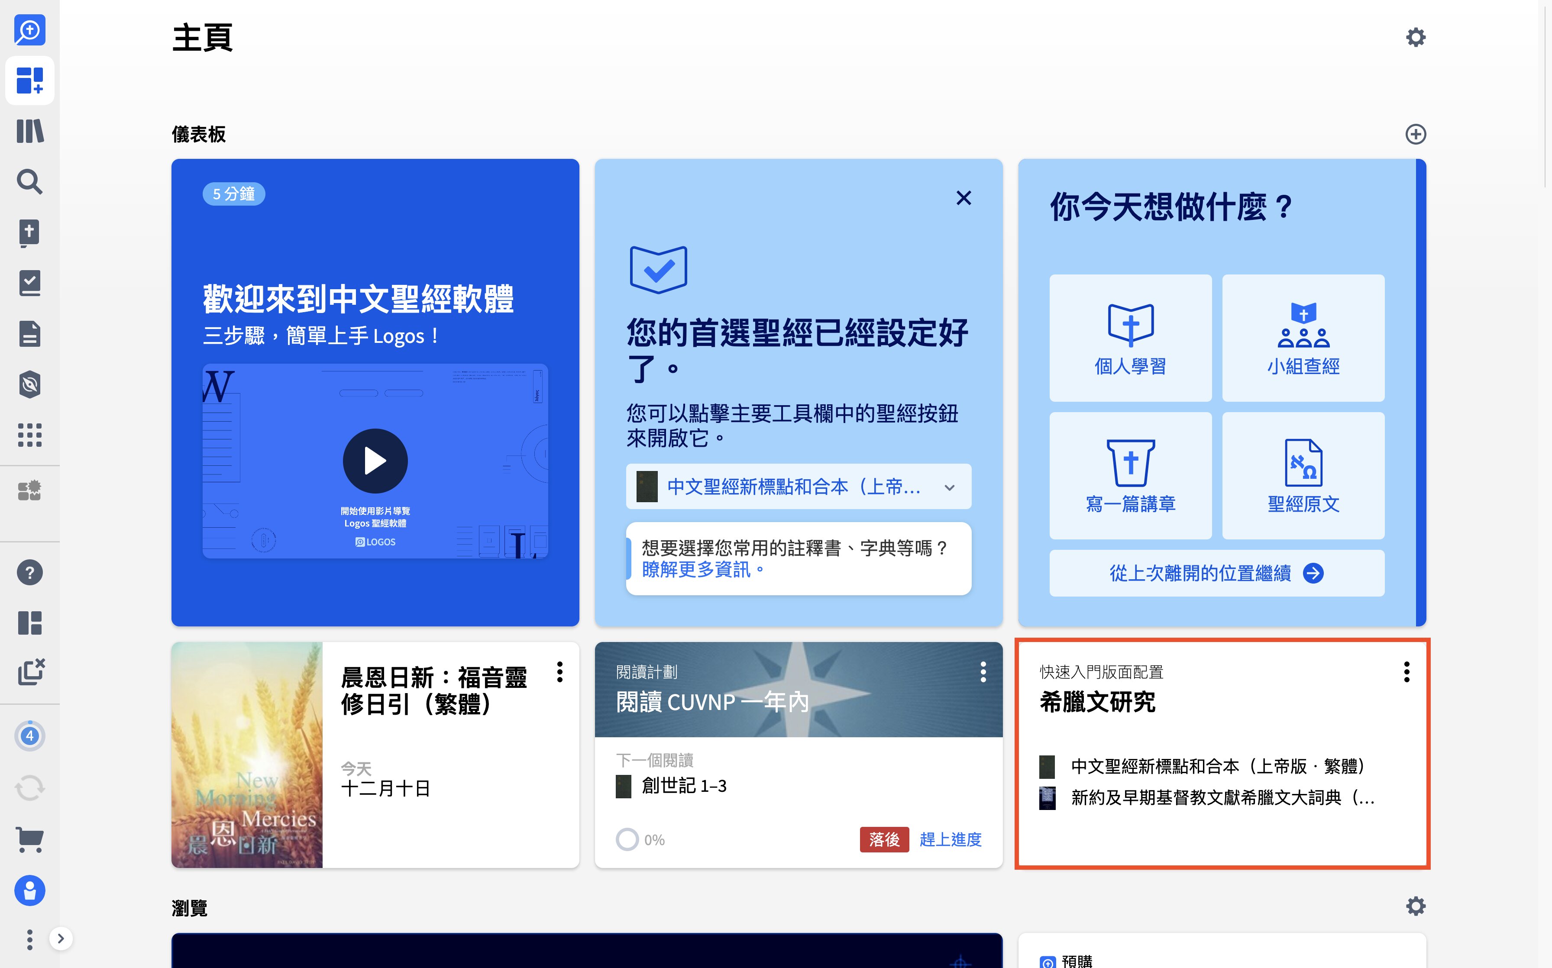1552x968 pixels.
Task: Open the 瀏覽 section settings gear
Action: (x=1415, y=906)
